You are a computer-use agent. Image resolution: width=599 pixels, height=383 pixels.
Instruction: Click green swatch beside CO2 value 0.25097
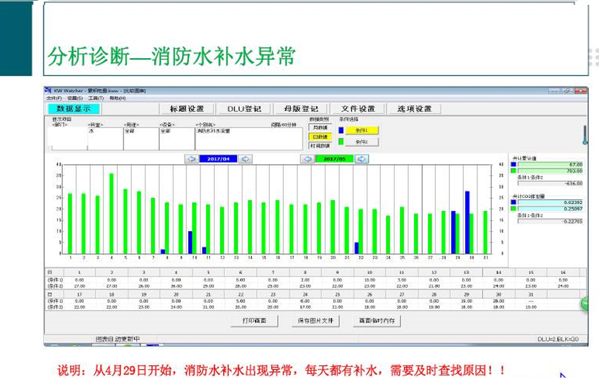coord(513,208)
